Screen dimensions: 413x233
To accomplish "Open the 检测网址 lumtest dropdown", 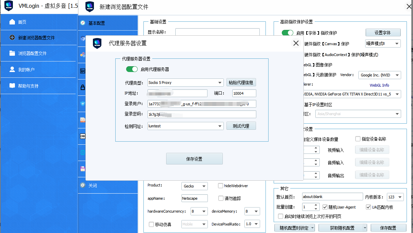I will coord(185,126).
